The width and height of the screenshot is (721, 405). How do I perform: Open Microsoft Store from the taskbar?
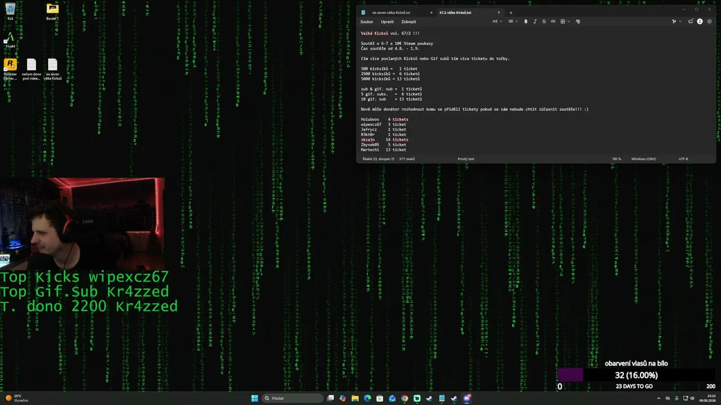pos(380,398)
